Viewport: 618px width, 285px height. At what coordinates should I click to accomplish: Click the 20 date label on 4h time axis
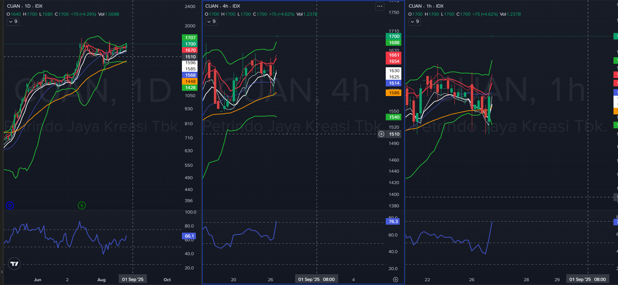[233, 279]
